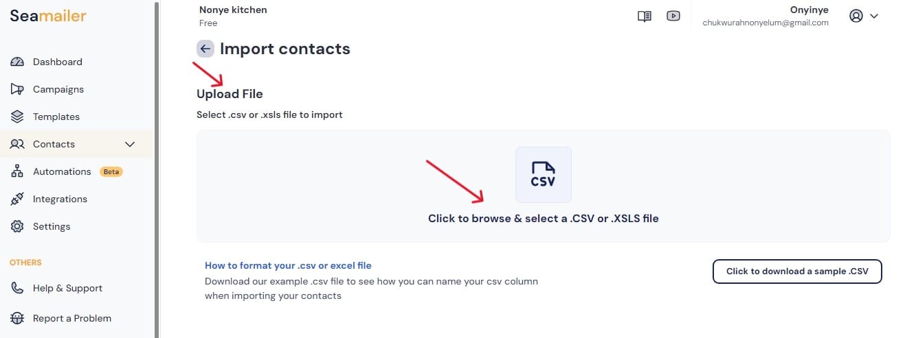916x338 pixels.
Task: Click to browse & select a .CSV file text
Action: click(544, 219)
